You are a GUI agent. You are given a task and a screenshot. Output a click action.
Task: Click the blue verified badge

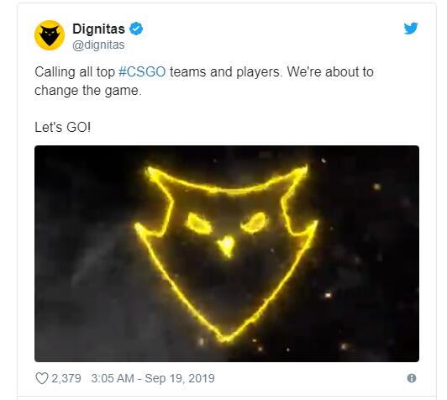click(136, 29)
